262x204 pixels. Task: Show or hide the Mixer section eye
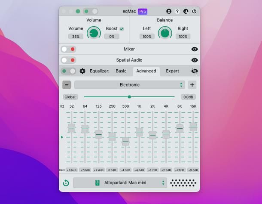(195, 49)
